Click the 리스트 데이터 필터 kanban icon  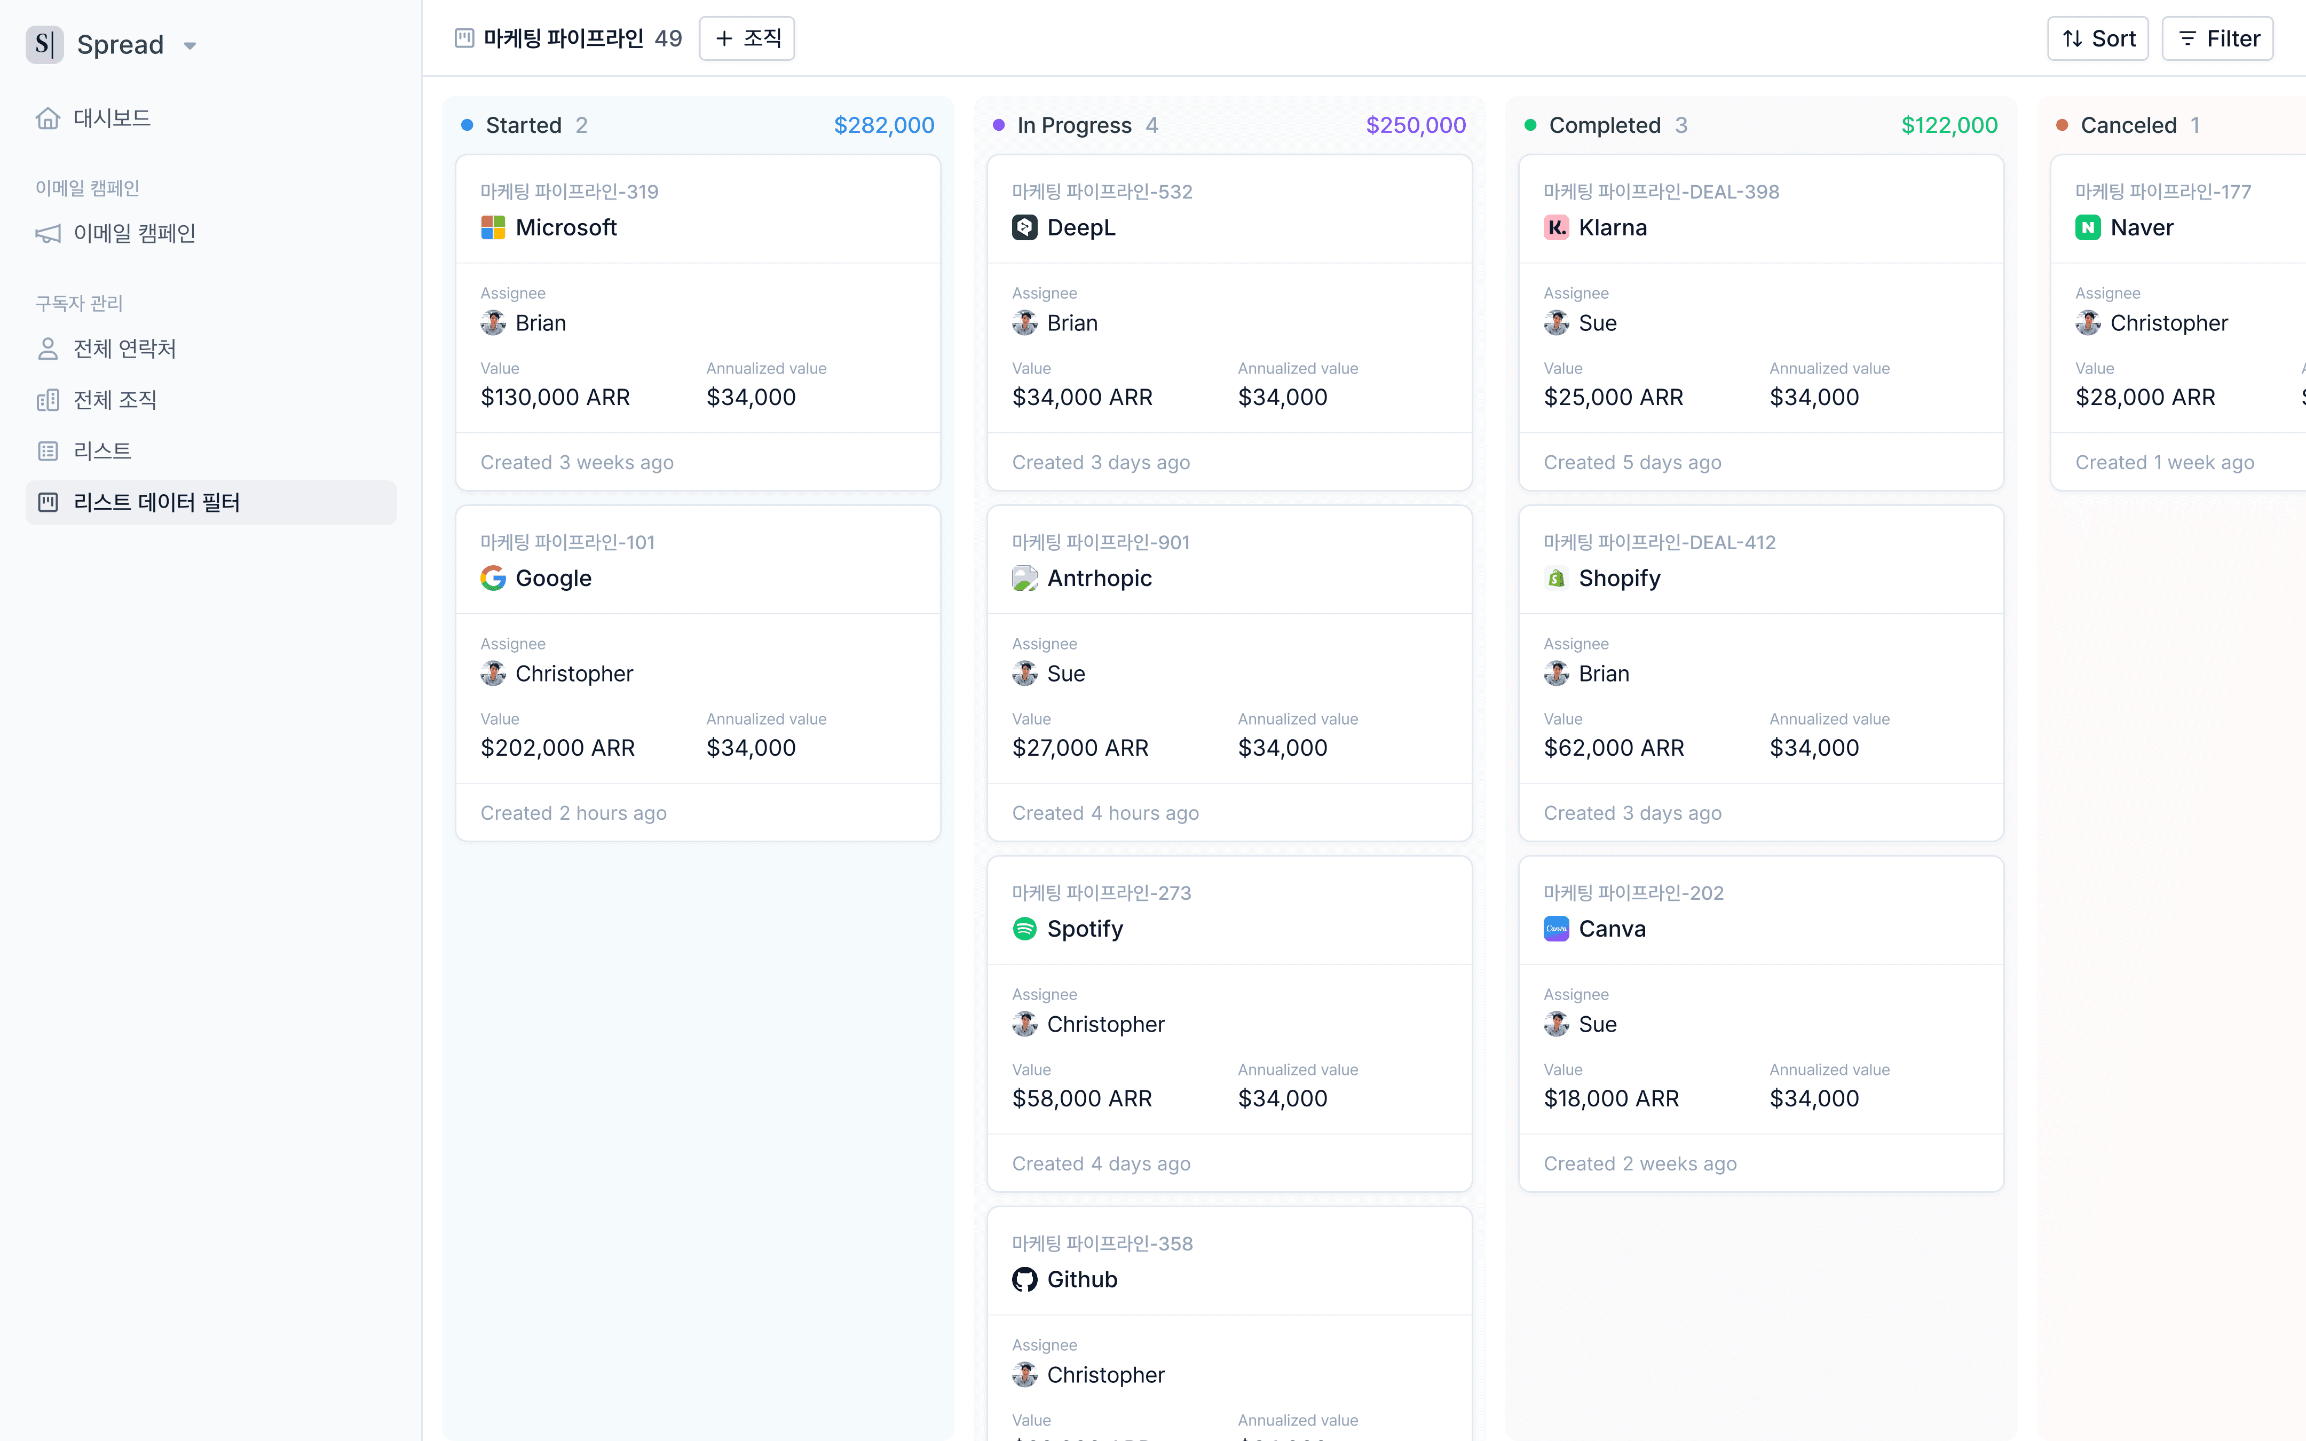click(48, 502)
